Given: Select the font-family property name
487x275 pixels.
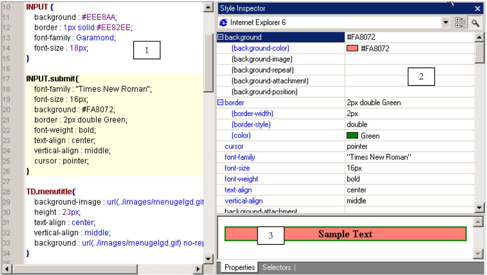Looking at the screenshot, I should click(x=240, y=157).
